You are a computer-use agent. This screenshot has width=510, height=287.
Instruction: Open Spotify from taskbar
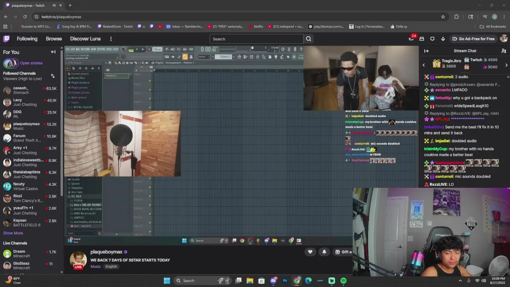point(343,281)
